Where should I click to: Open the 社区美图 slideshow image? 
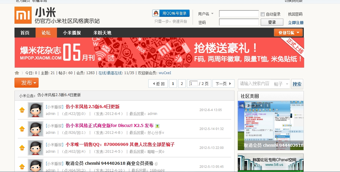click(x=271, y=125)
